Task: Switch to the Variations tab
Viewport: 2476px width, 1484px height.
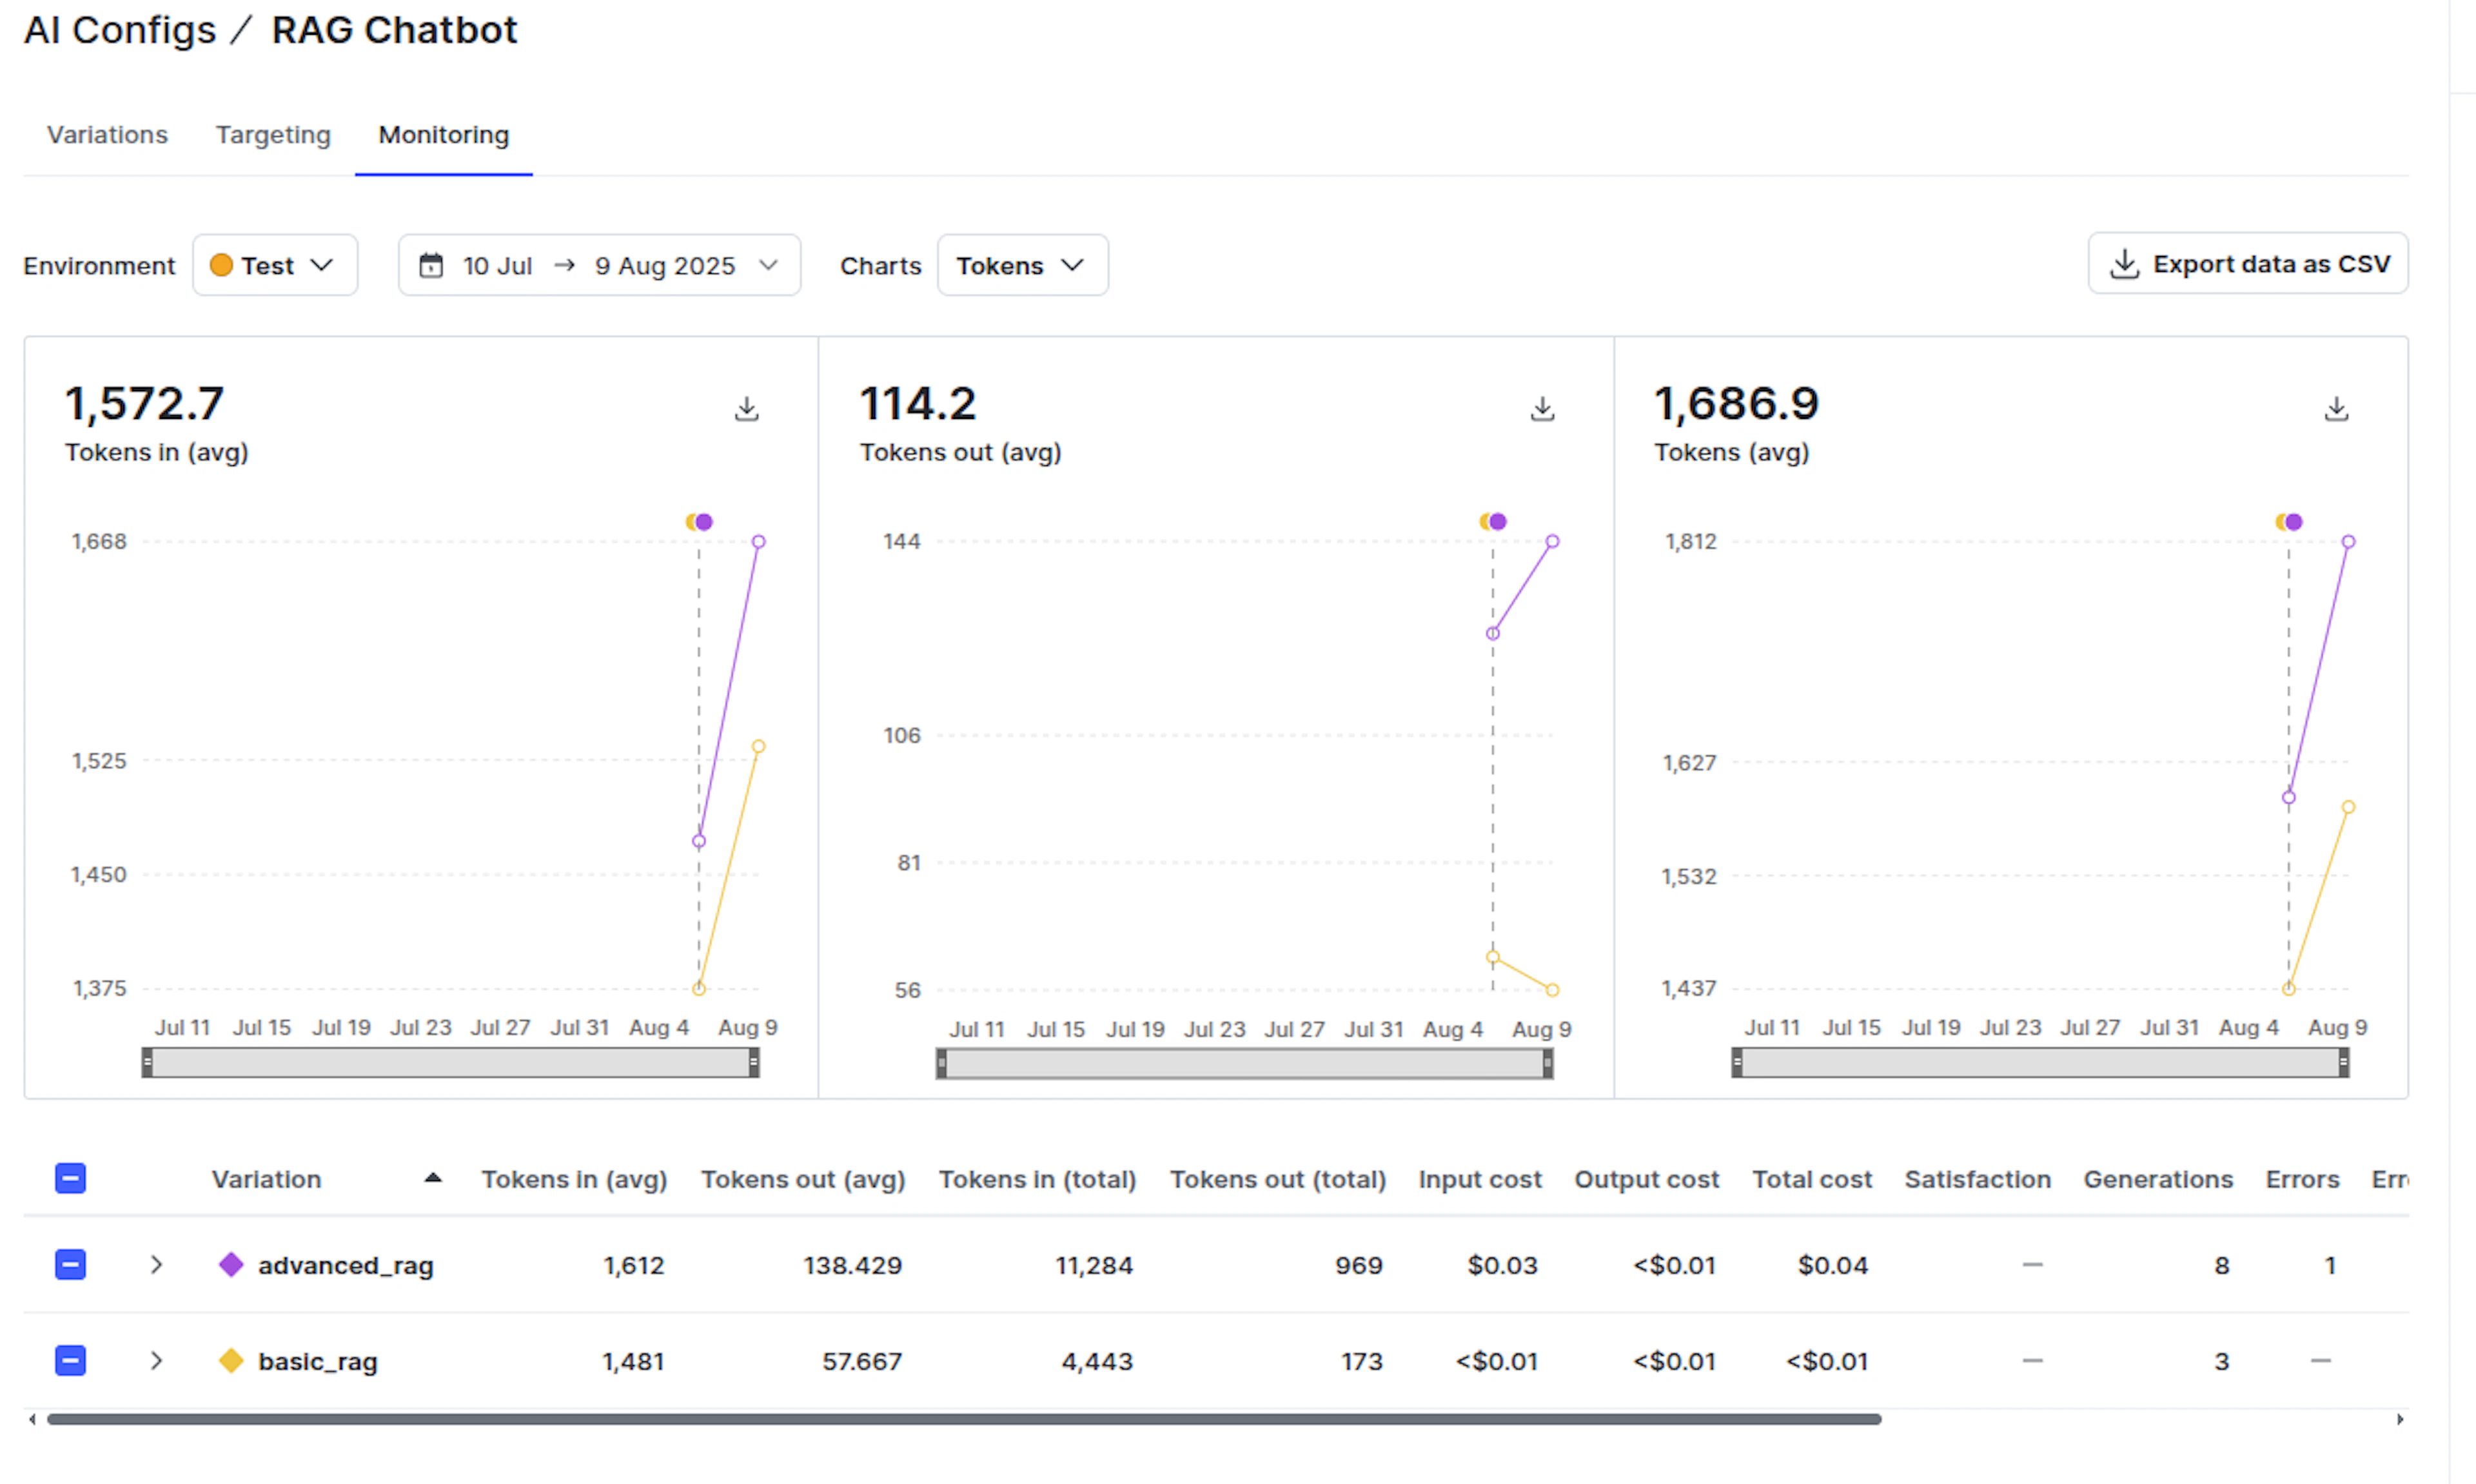Action: click(107, 135)
